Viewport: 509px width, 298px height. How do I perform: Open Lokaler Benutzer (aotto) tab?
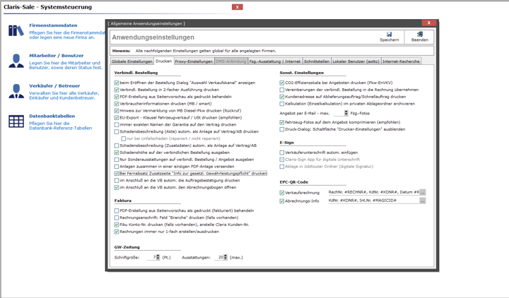[356, 61]
